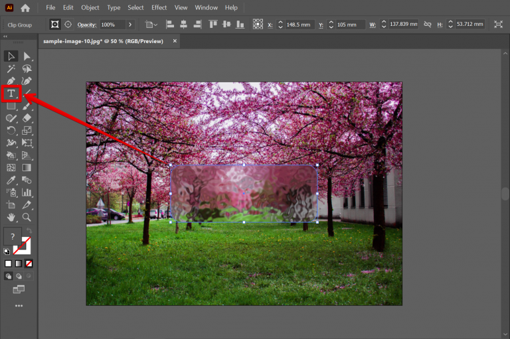Switch to the Hand tool
This screenshot has height=339, width=510.
coord(11,217)
